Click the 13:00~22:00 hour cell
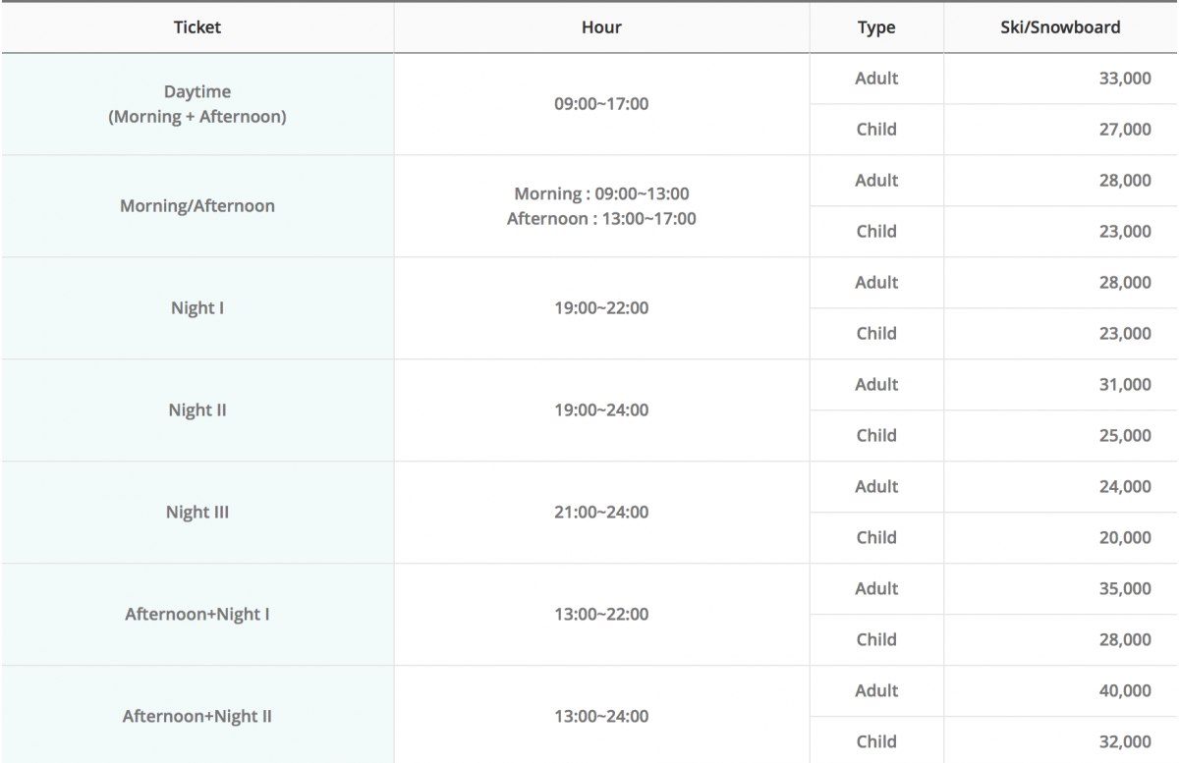Screen dimensions: 1179x763 (x=601, y=615)
